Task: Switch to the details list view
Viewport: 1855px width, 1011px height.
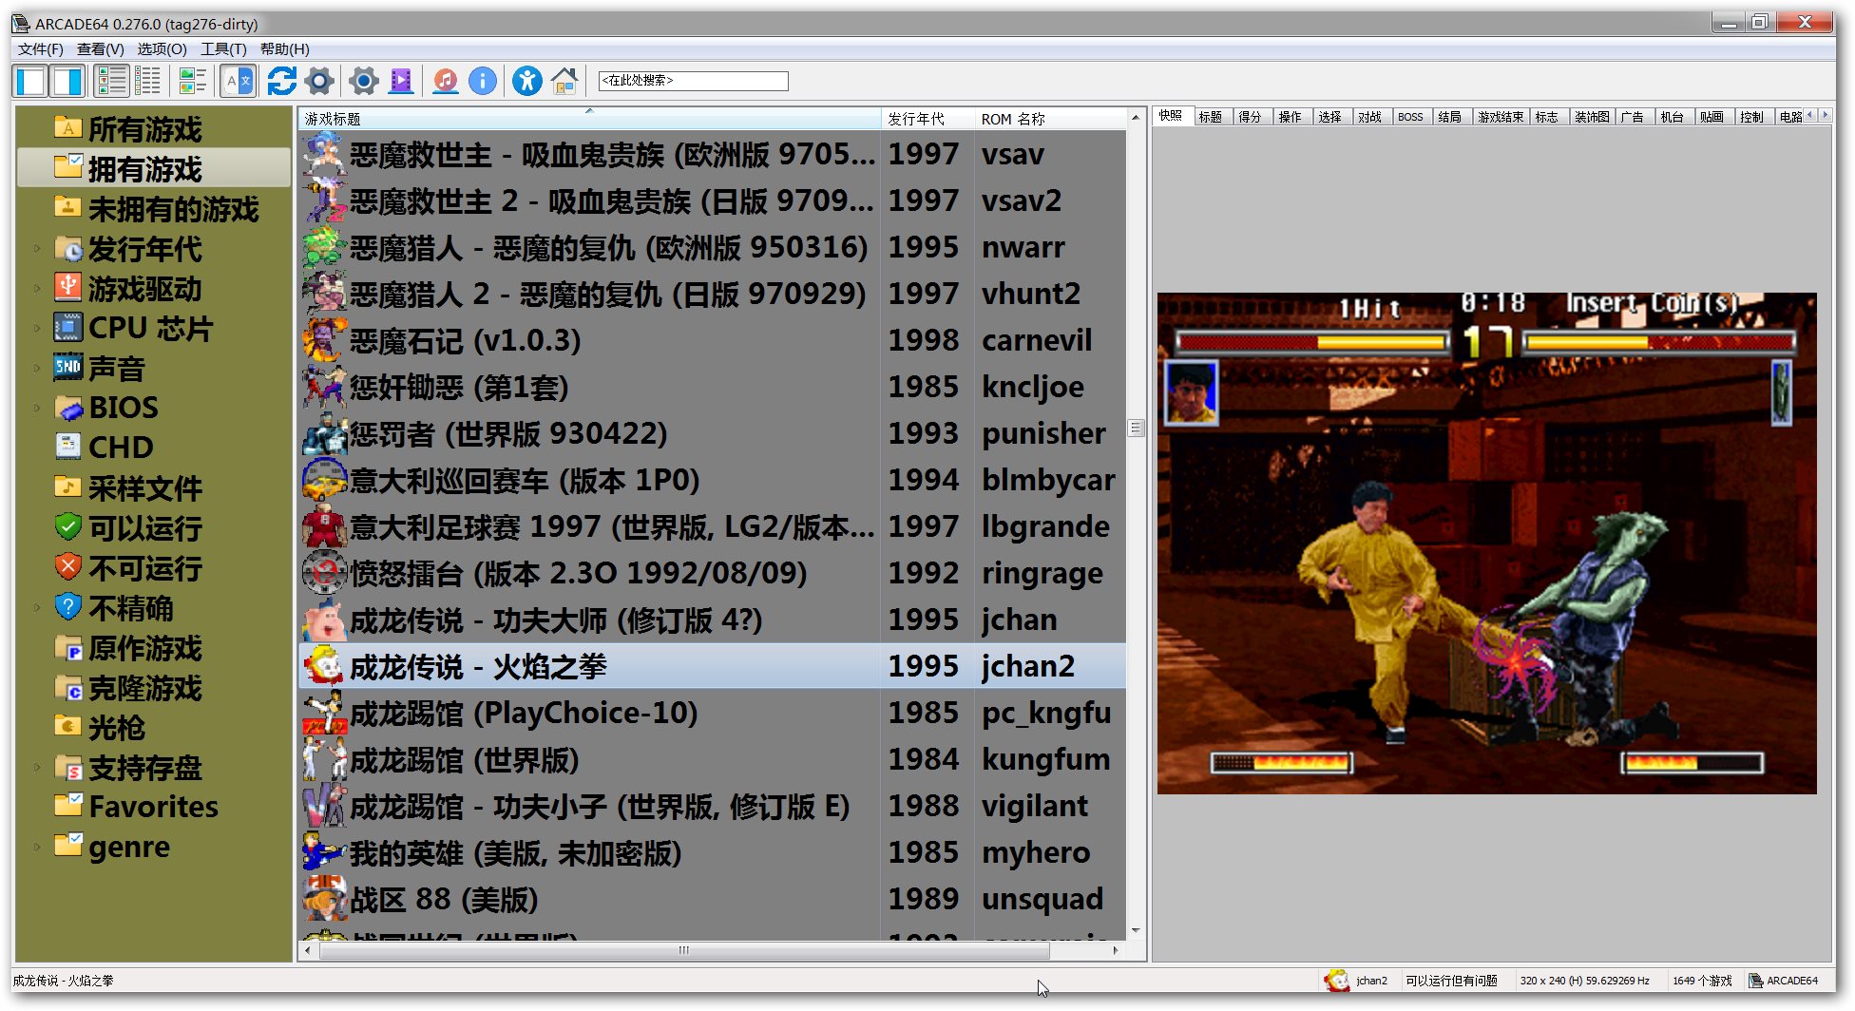Action: click(x=148, y=82)
